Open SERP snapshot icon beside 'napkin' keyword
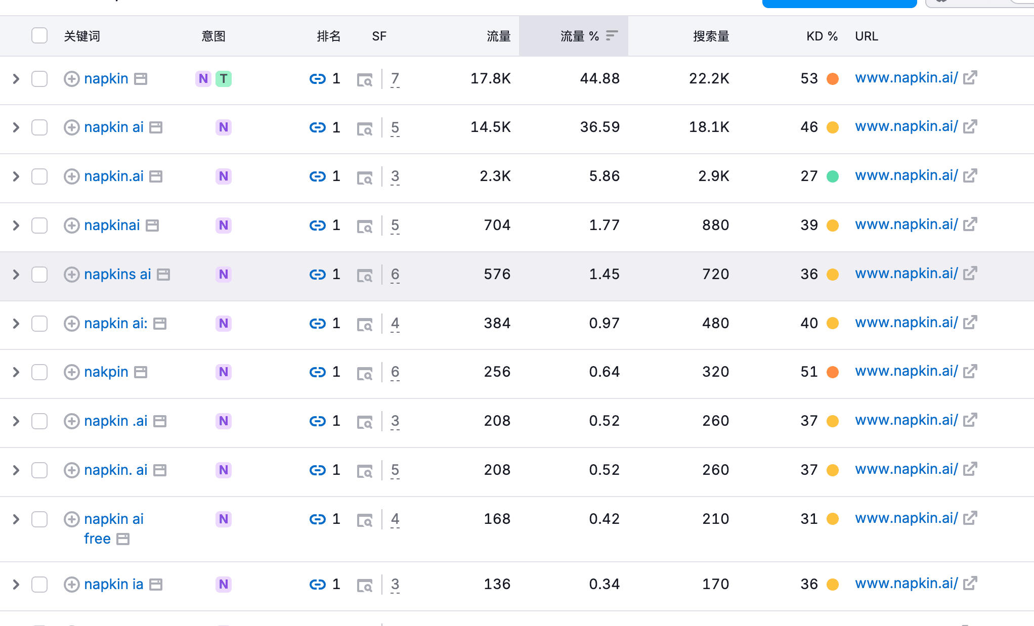1034x626 pixels. 141,79
